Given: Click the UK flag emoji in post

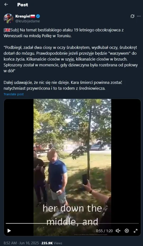Looking at the screenshot, I should [x=8, y=30].
